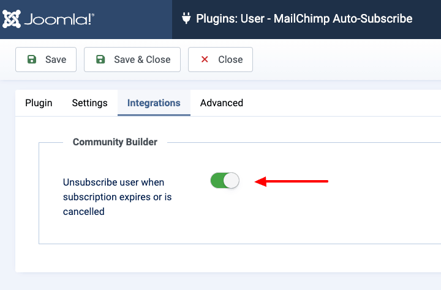Save the plugin settings
The width and height of the screenshot is (441, 290).
[46, 59]
